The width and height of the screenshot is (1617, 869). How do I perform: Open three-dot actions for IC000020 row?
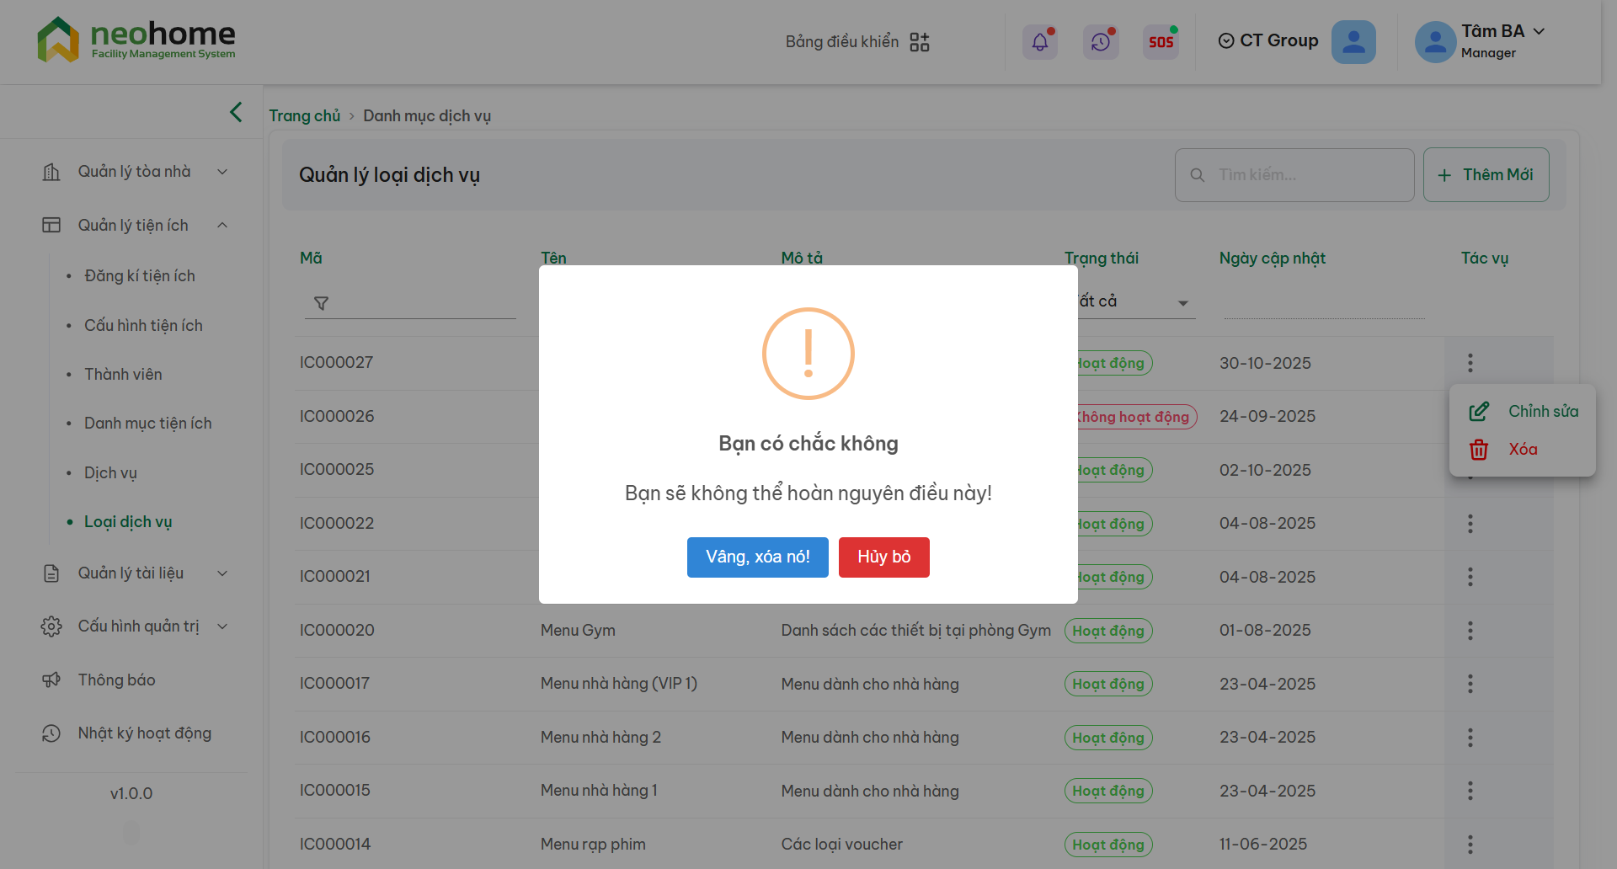tap(1470, 631)
